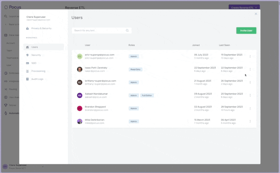
Task: Click the Provisioning icon in sidebar
Action: 27,71
